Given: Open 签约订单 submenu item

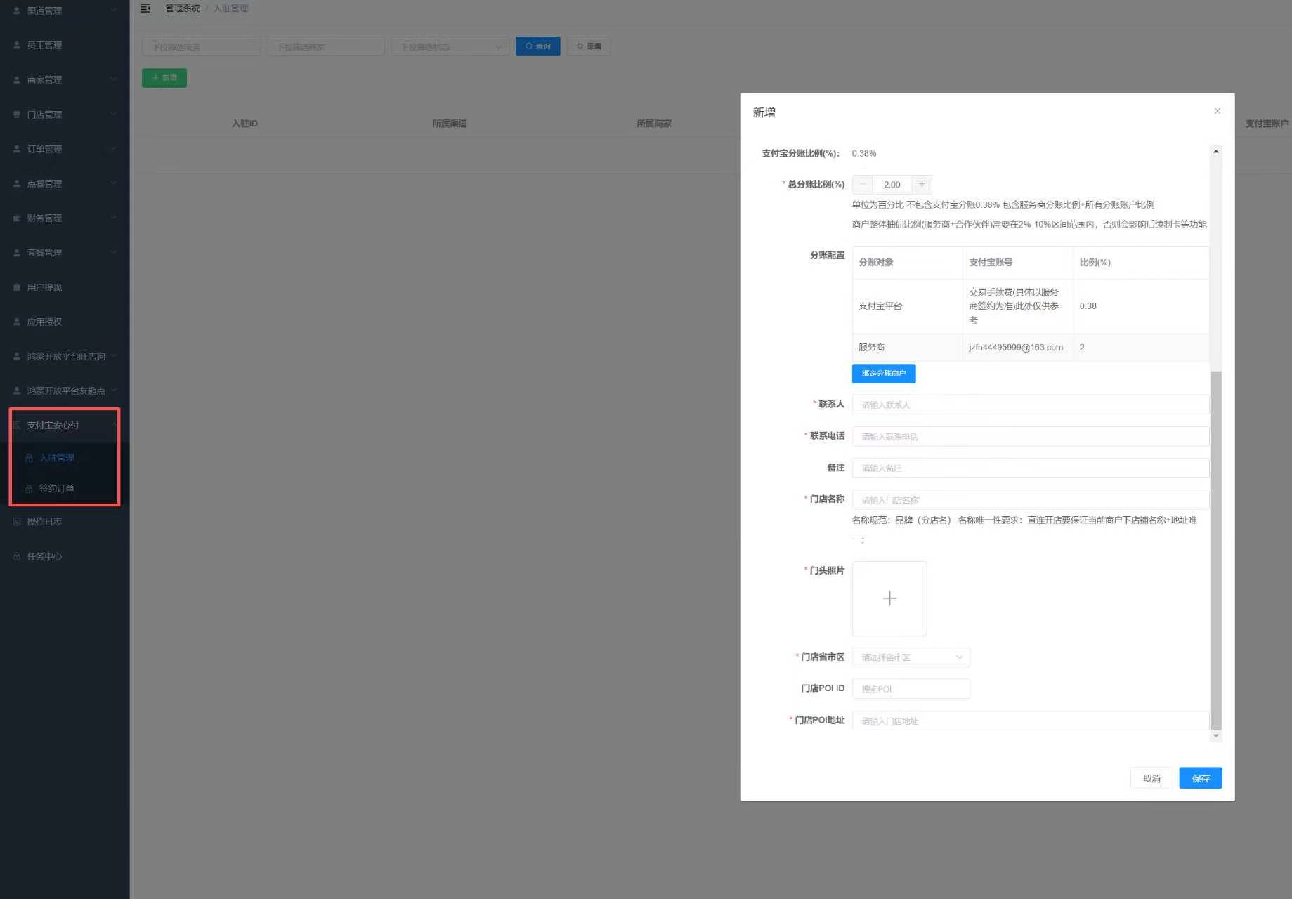Looking at the screenshot, I should [x=65, y=488].
